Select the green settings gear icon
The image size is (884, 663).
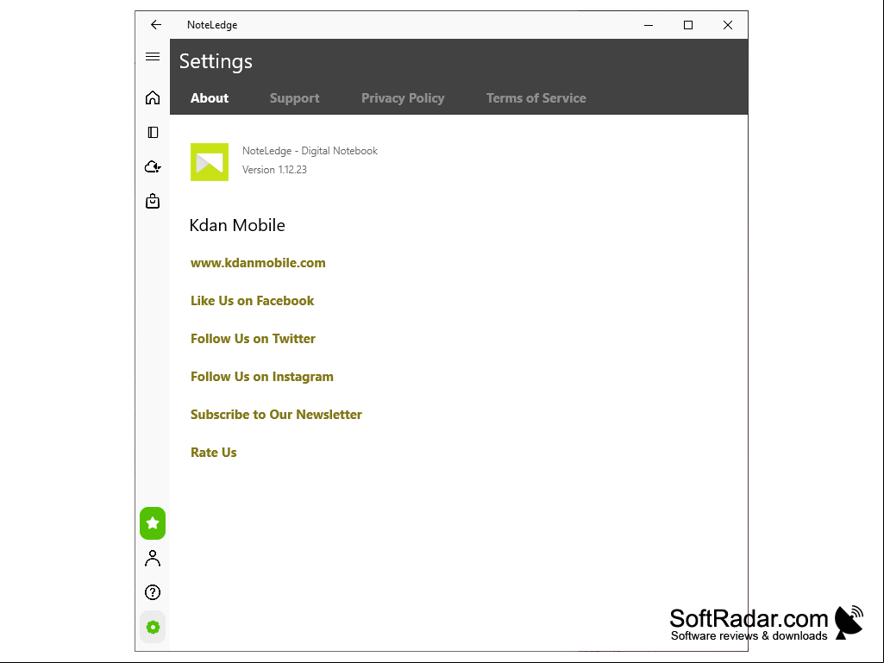pos(153,627)
